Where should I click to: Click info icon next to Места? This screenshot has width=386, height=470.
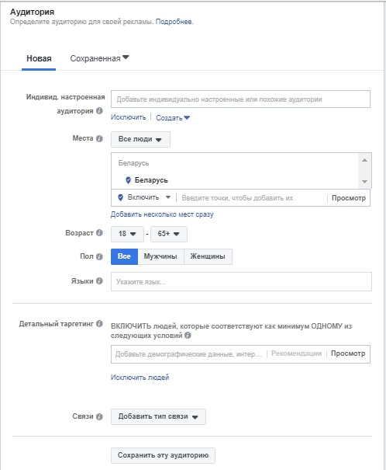[99, 138]
